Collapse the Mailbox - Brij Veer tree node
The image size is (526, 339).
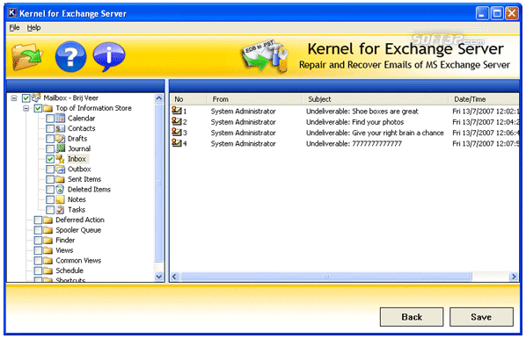pos(14,98)
